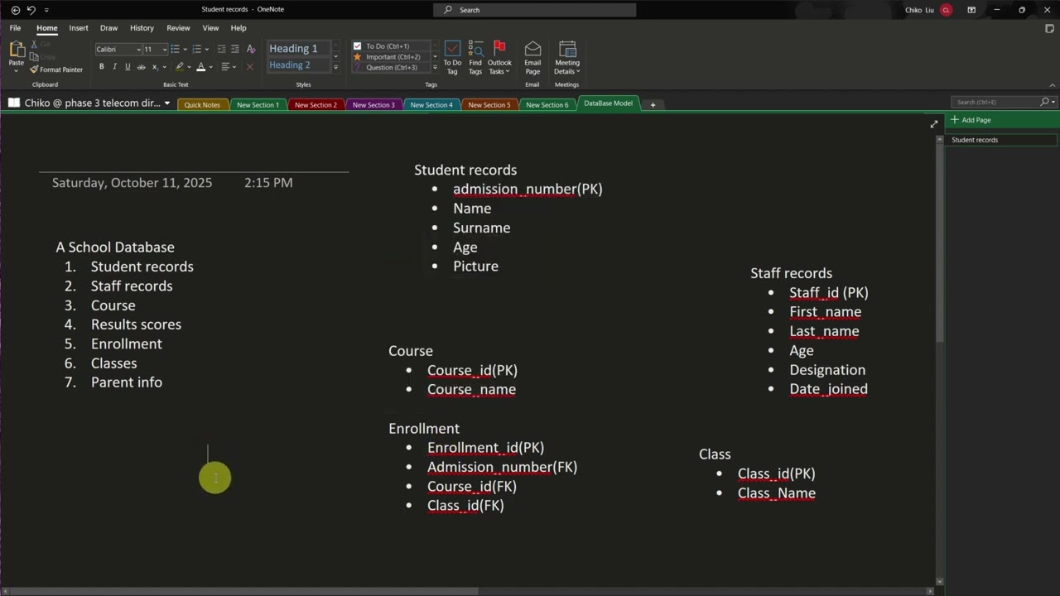The image size is (1060, 596).
Task: Clear all text formatting
Action: click(x=251, y=49)
